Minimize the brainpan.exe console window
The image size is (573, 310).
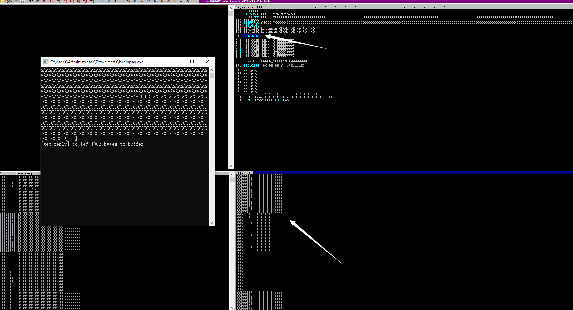click(x=177, y=62)
